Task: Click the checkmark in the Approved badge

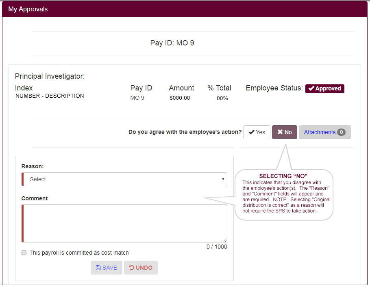Action: pos(313,88)
